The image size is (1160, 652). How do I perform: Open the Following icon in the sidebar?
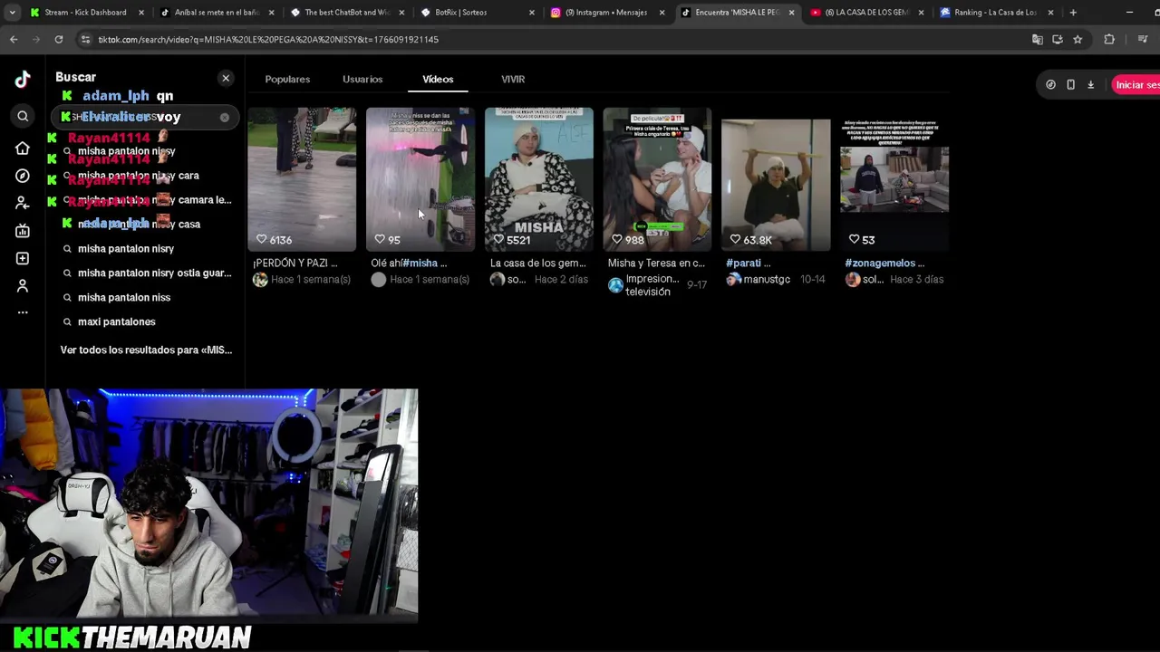[x=23, y=203]
